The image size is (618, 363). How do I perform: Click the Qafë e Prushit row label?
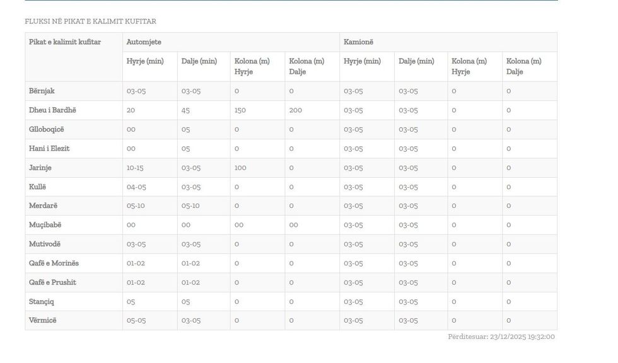point(52,282)
